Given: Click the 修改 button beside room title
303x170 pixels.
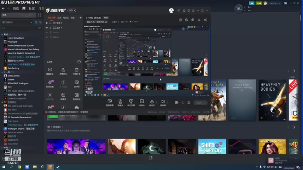Looking at the screenshot, I should 106,18.
